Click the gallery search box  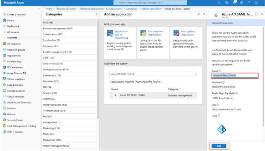[x=153, y=74]
